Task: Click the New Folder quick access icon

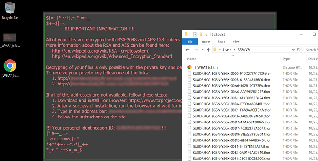Action: click(x=201, y=34)
